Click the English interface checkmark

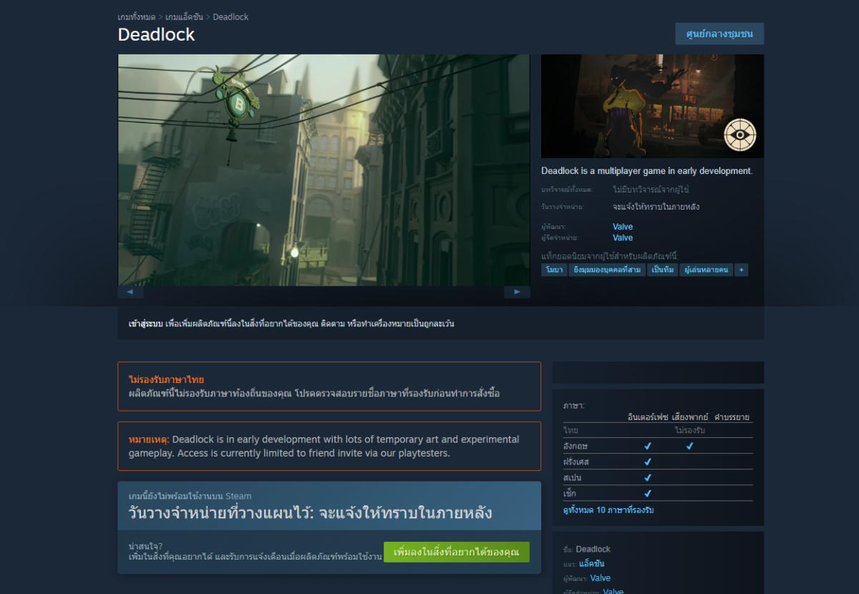[648, 445]
